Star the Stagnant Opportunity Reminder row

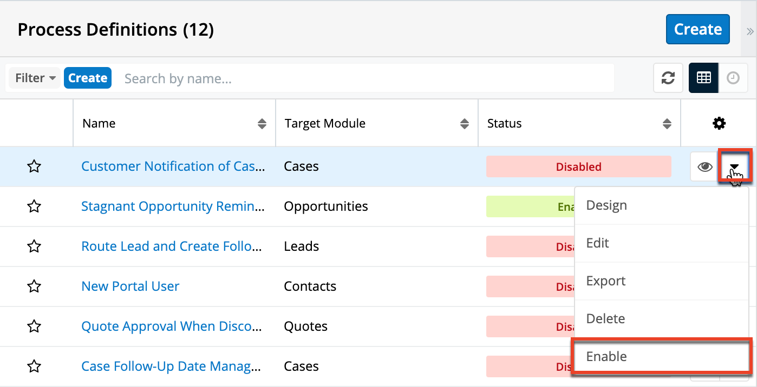pos(34,206)
